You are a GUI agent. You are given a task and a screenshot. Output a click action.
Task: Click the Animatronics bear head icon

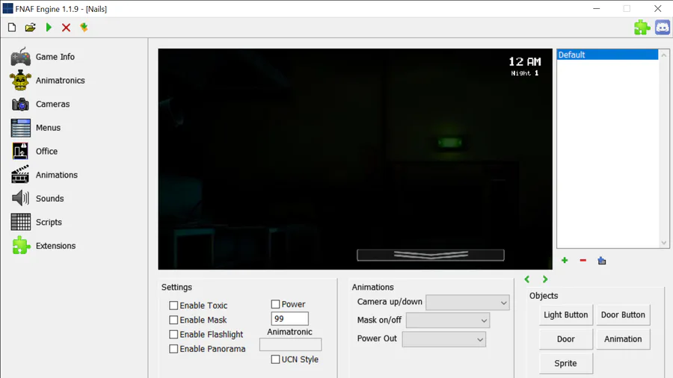tap(21, 80)
